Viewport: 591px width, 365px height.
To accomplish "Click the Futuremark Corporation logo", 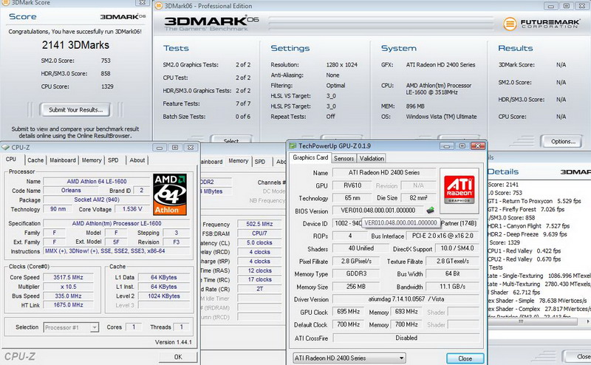I will pos(542,24).
